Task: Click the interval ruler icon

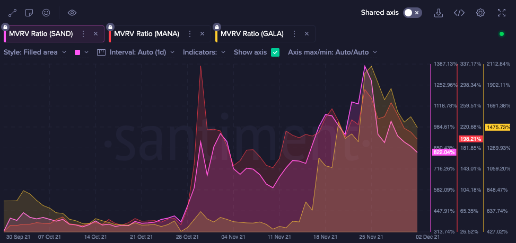Action: pos(101,52)
